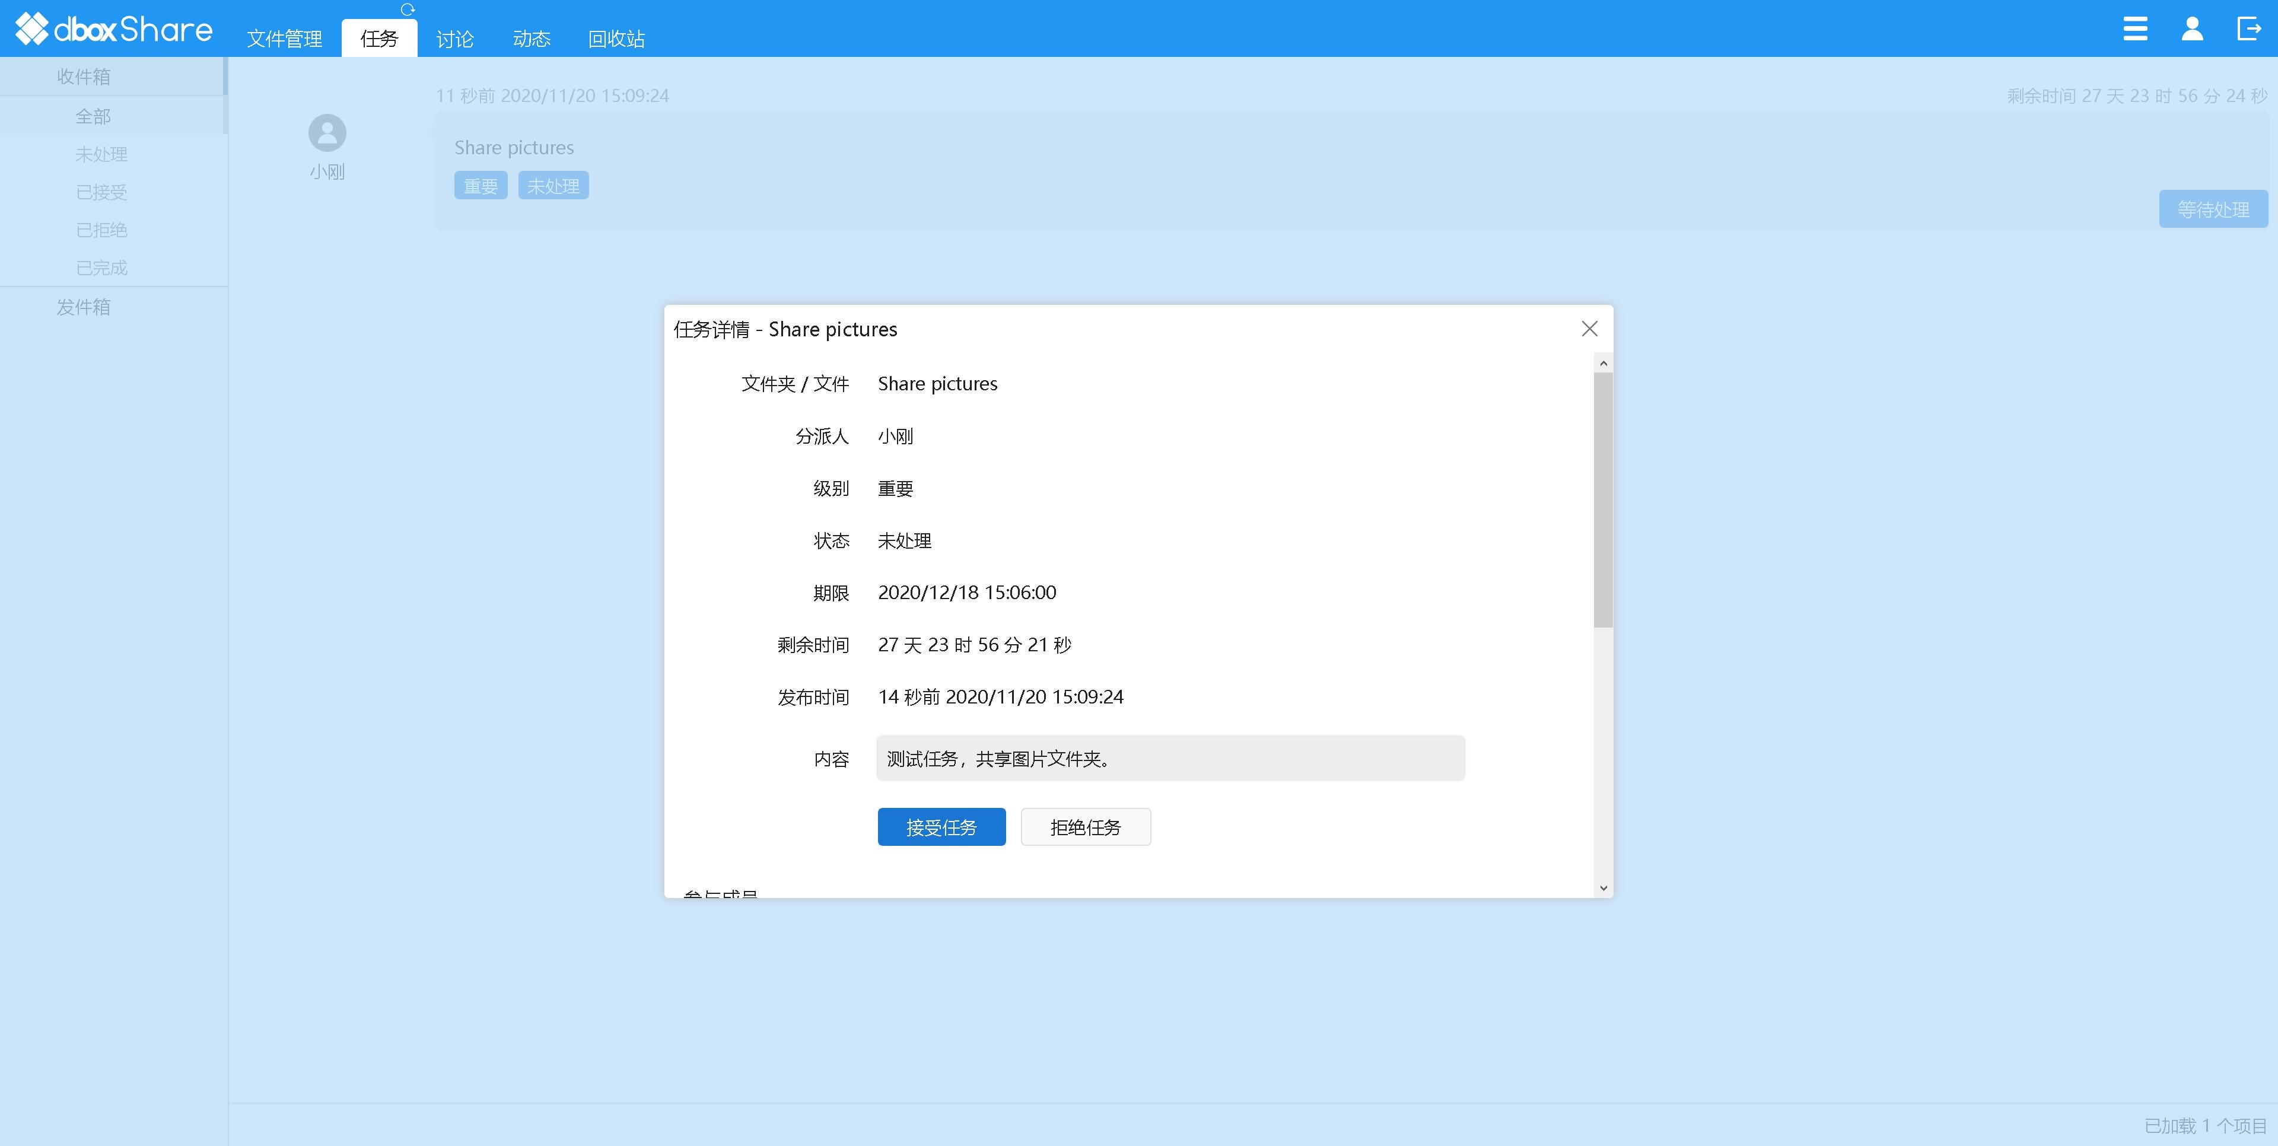Click the 小刚 user avatar
This screenshot has height=1146, width=2278.
[327, 133]
